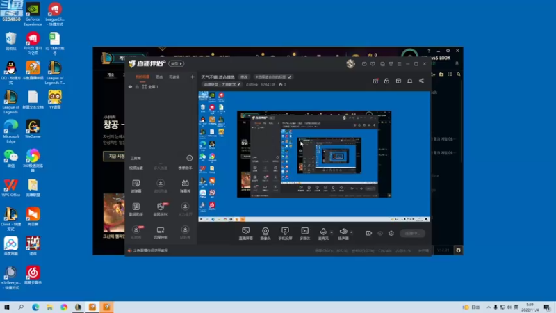Open the gift box icon above preview
This screenshot has width=556, height=313.
point(375,81)
